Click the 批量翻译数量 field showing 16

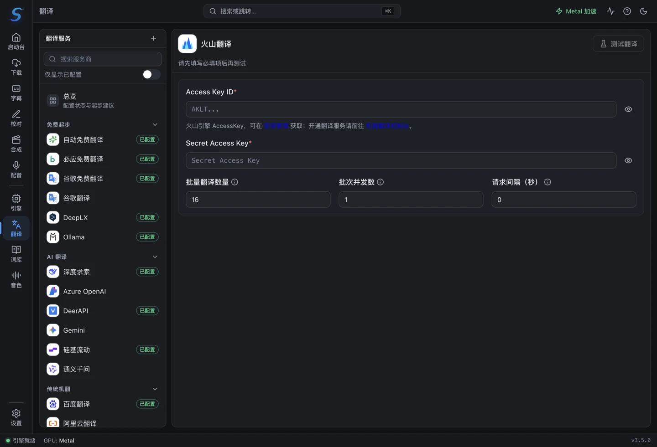tap(258, 200)
